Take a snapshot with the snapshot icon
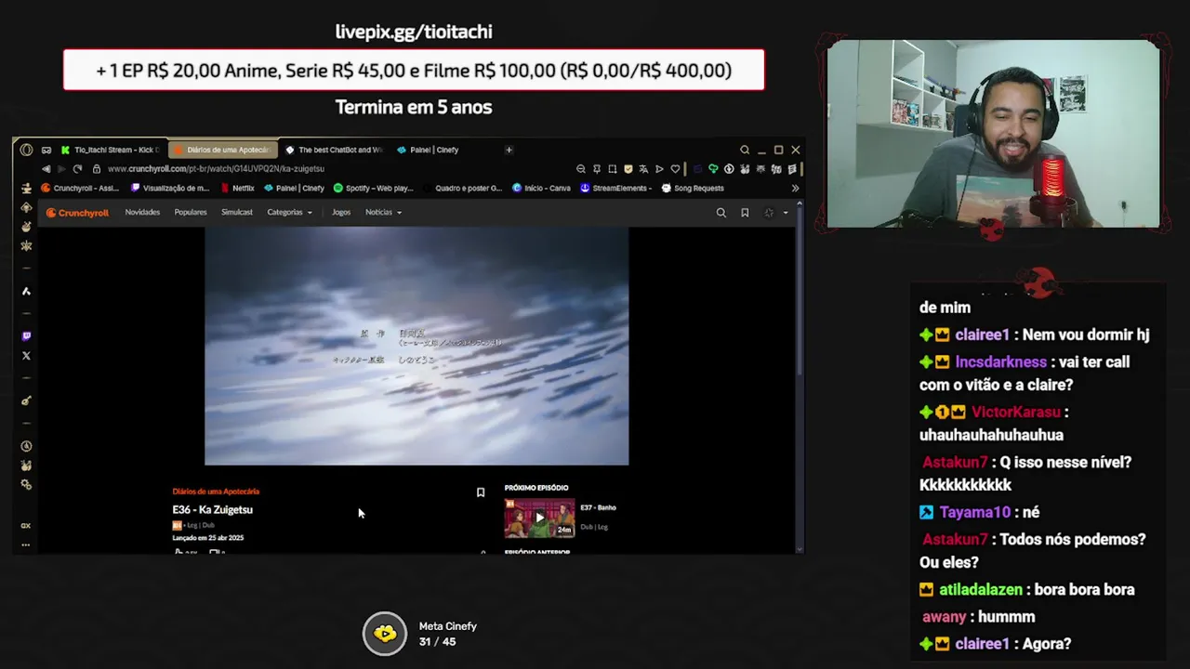This screenshot has width=1190, height=669. point(613,169)
